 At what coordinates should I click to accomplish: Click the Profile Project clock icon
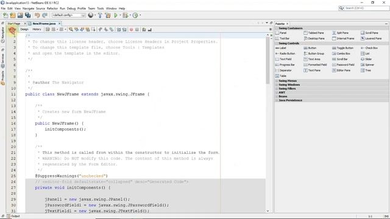[135, 15]
